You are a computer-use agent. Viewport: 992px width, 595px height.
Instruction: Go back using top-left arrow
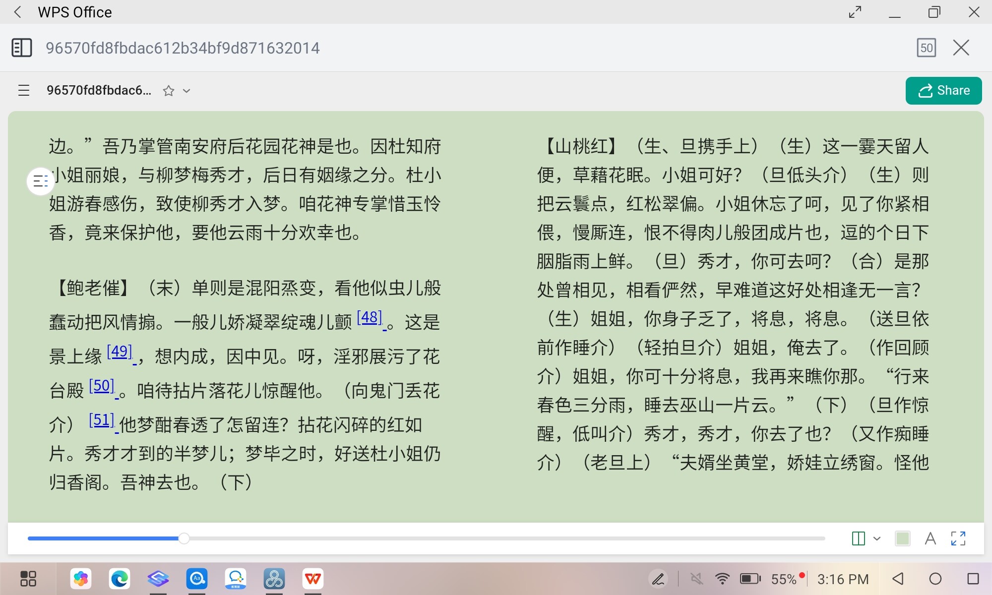17,12
